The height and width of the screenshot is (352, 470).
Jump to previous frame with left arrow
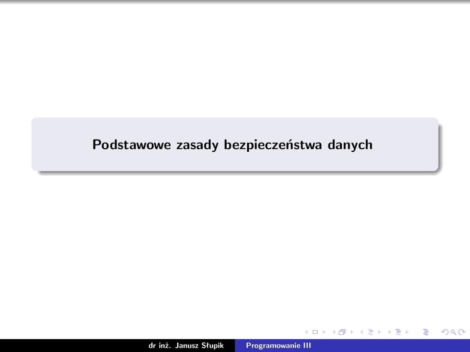(x=334, y=332)
